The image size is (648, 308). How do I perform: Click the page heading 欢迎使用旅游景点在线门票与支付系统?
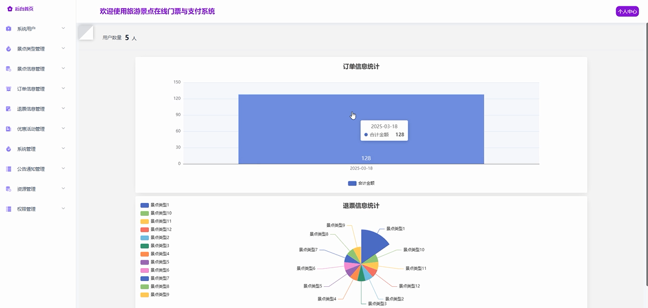tap(157, 12)
